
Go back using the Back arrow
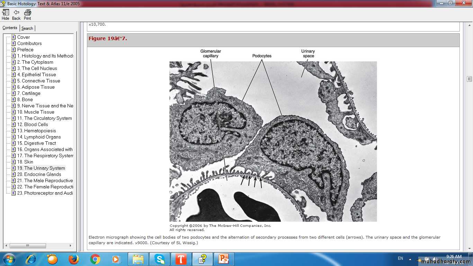[16, 14]
